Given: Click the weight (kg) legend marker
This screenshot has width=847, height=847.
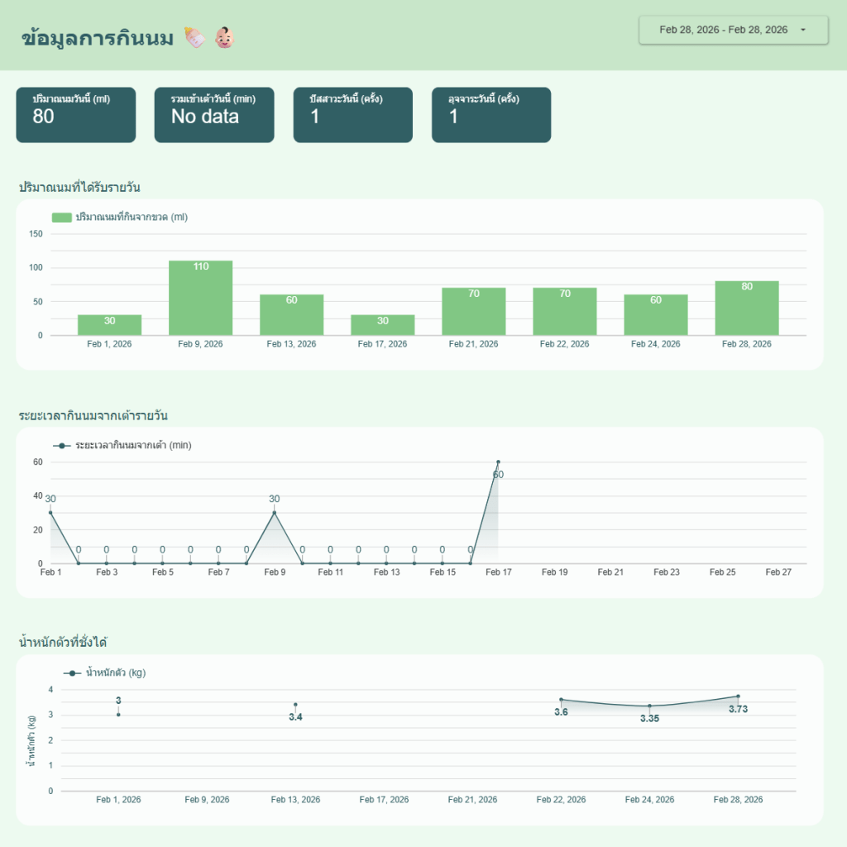Looking at the screenshot, I should click(x=73, y=673).
